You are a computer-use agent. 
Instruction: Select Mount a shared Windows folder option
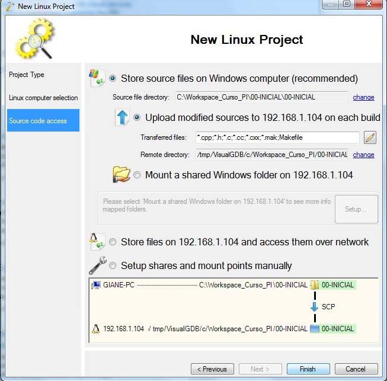click(x=137, y=175)
